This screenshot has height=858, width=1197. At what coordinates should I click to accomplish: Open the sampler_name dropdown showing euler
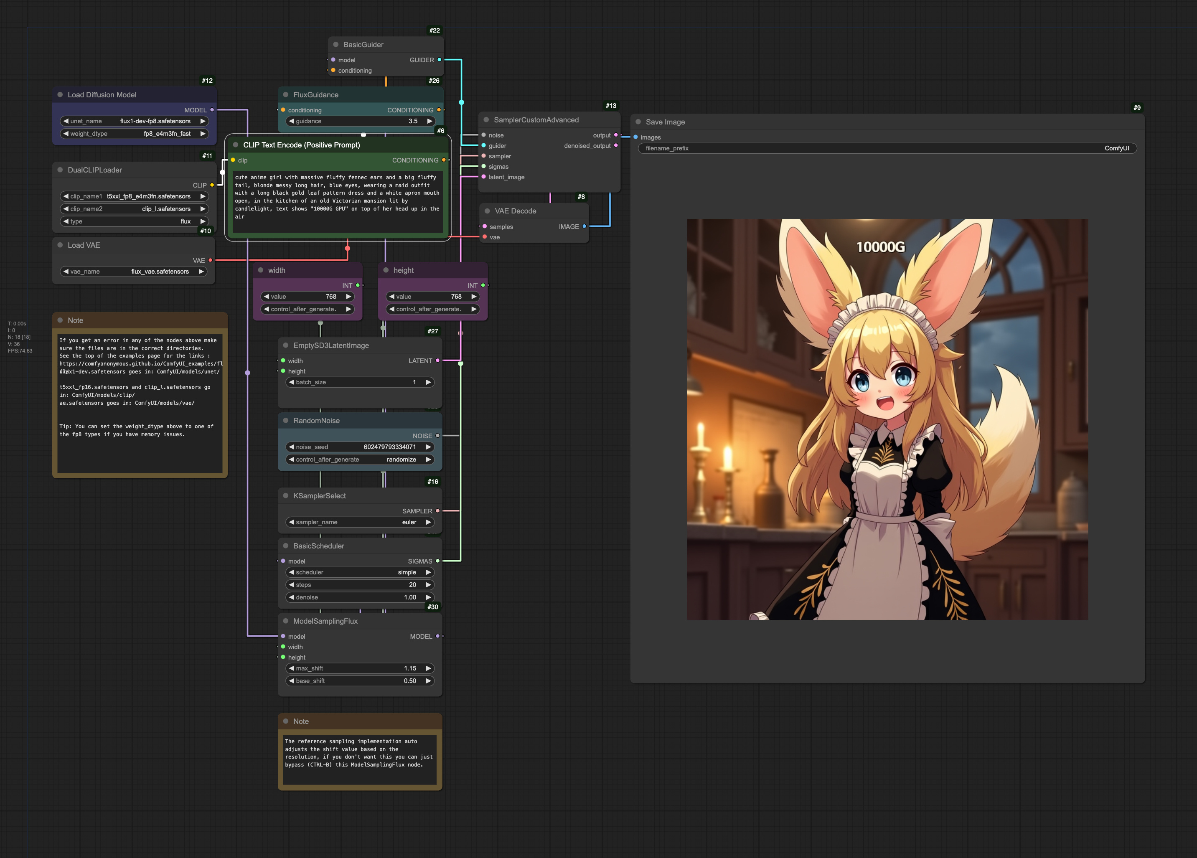pyautogui.click(x=361, y=522)
